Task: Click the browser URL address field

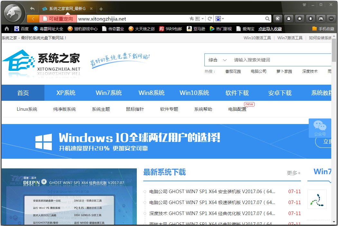Action: (133, 19)
